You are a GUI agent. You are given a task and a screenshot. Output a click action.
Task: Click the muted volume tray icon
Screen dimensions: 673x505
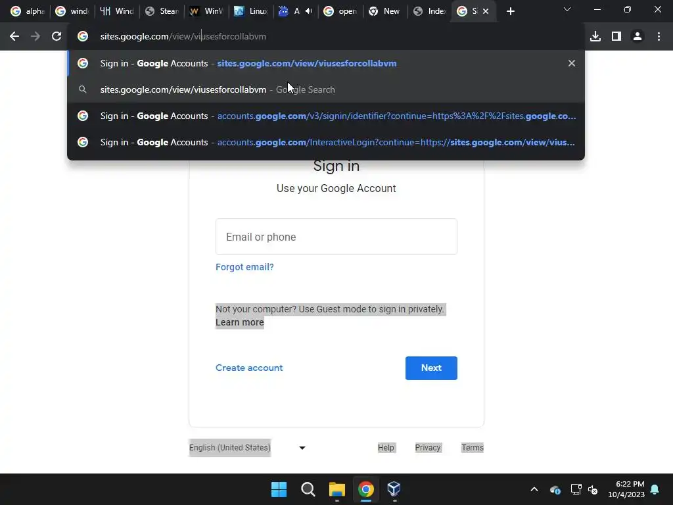[x=593, y=489]
